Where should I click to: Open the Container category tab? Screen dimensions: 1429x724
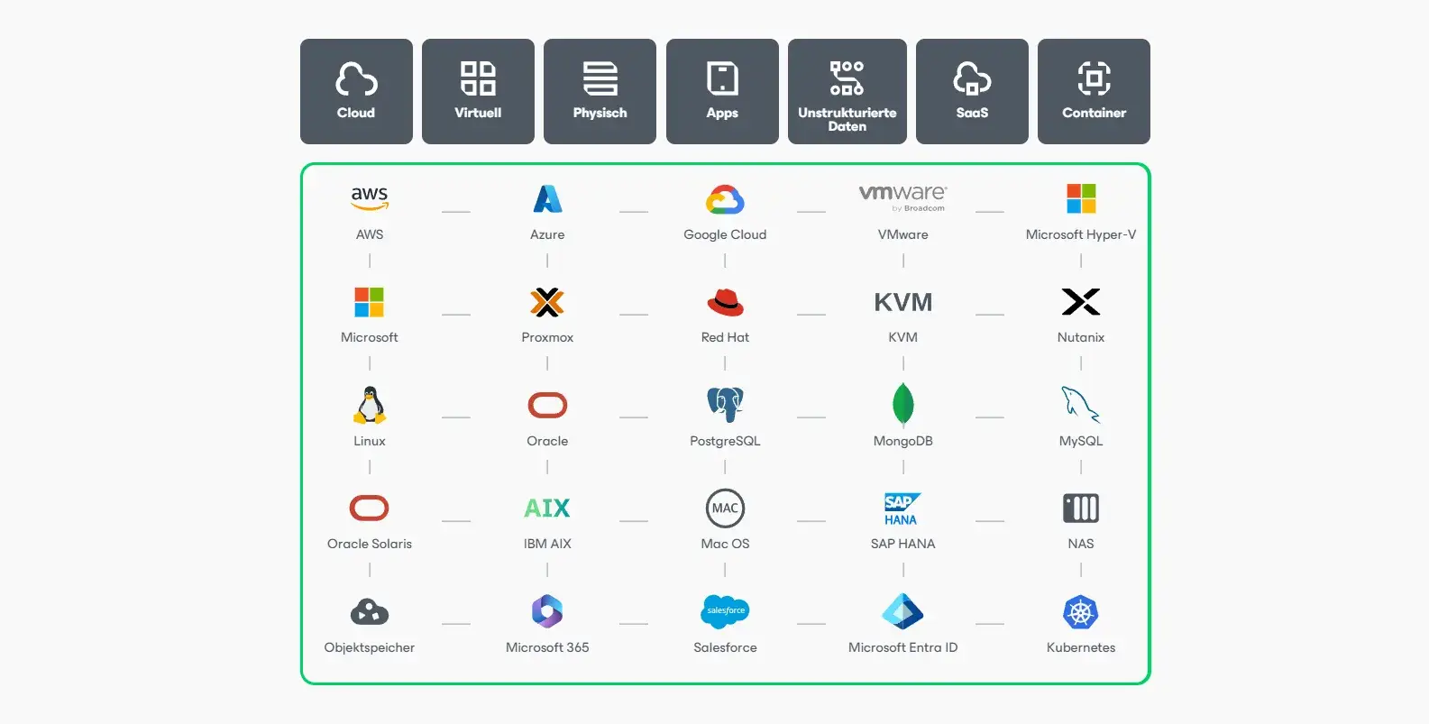(x=1094, y=91)
